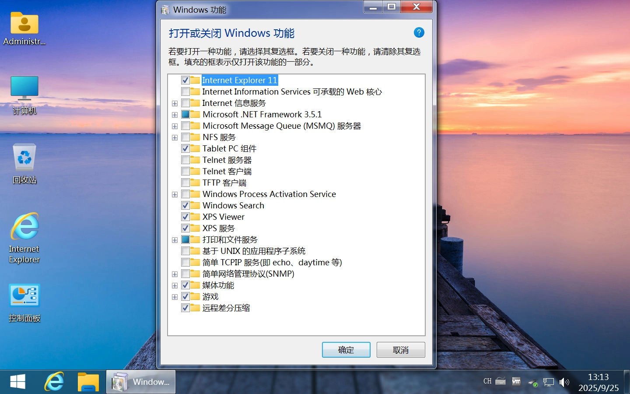Uncheck the Internet Explorer 11 feature
Image resolution: width=630 pixels, height=394 pixels.
185,80
